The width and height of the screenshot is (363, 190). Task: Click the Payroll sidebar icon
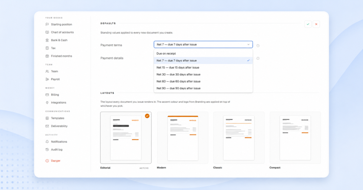click(x=47, y=79)
